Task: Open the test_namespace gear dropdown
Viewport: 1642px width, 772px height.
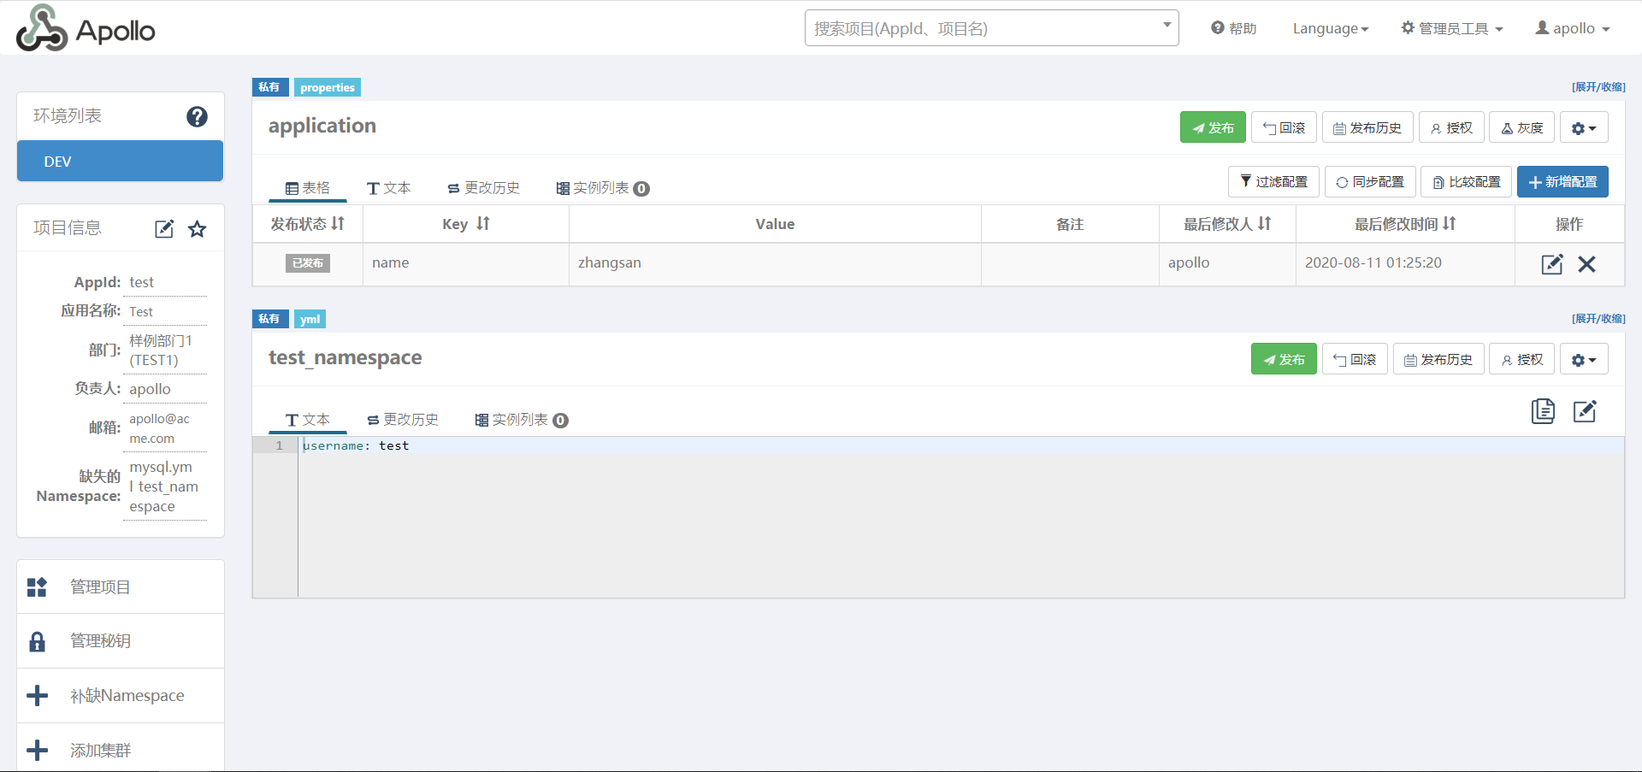Action: (1584, 360)
